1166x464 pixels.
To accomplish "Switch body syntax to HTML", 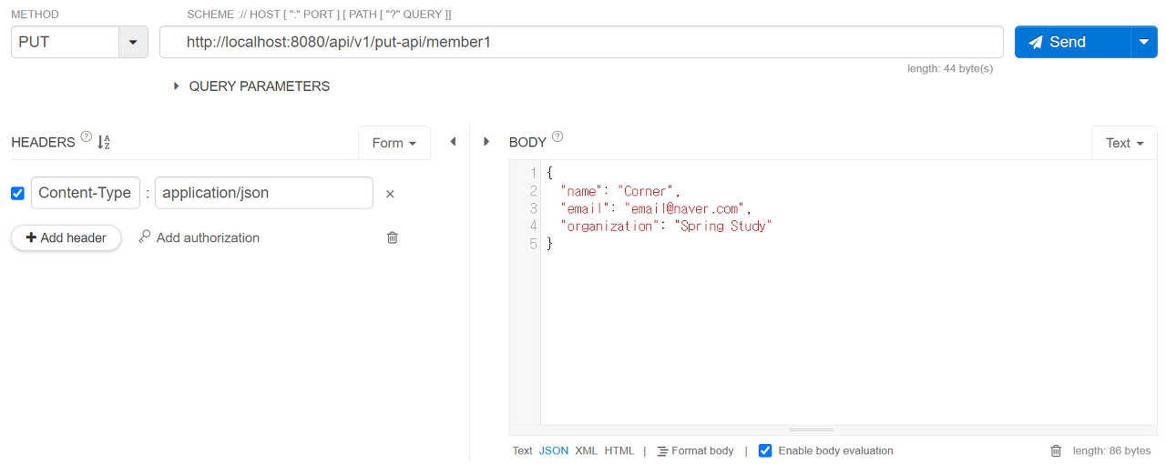I will click(619, 450).
